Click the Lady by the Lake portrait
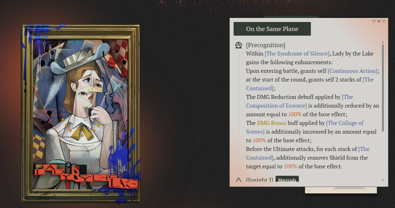Viewport: 395px width, 208px height. (x=81, y=113)
